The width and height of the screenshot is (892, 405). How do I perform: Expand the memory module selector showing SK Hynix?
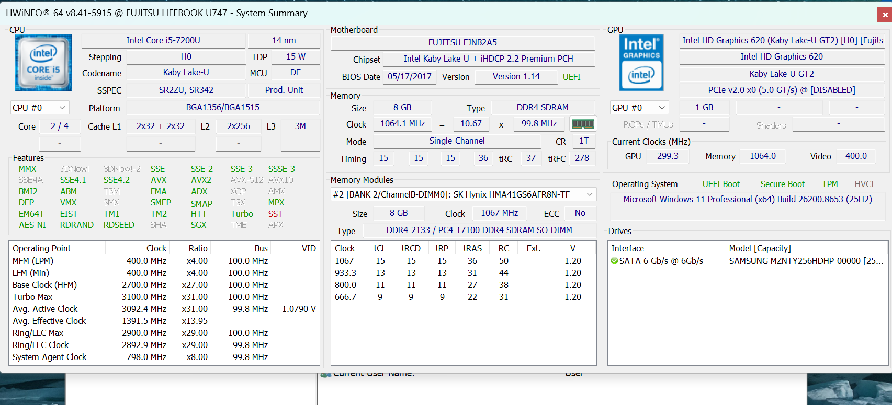pos(464,194)
